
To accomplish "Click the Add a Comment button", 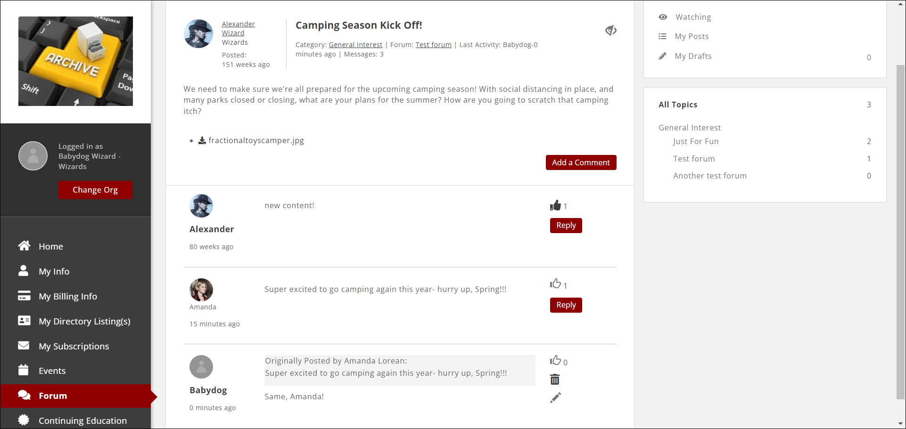I will [581, 162].
